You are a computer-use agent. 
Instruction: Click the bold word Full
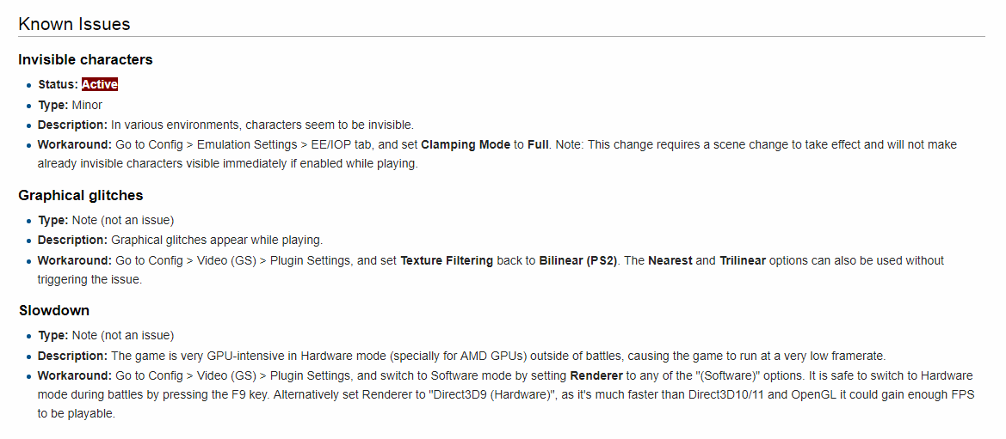pyautogui.click(x=538, y=145)
